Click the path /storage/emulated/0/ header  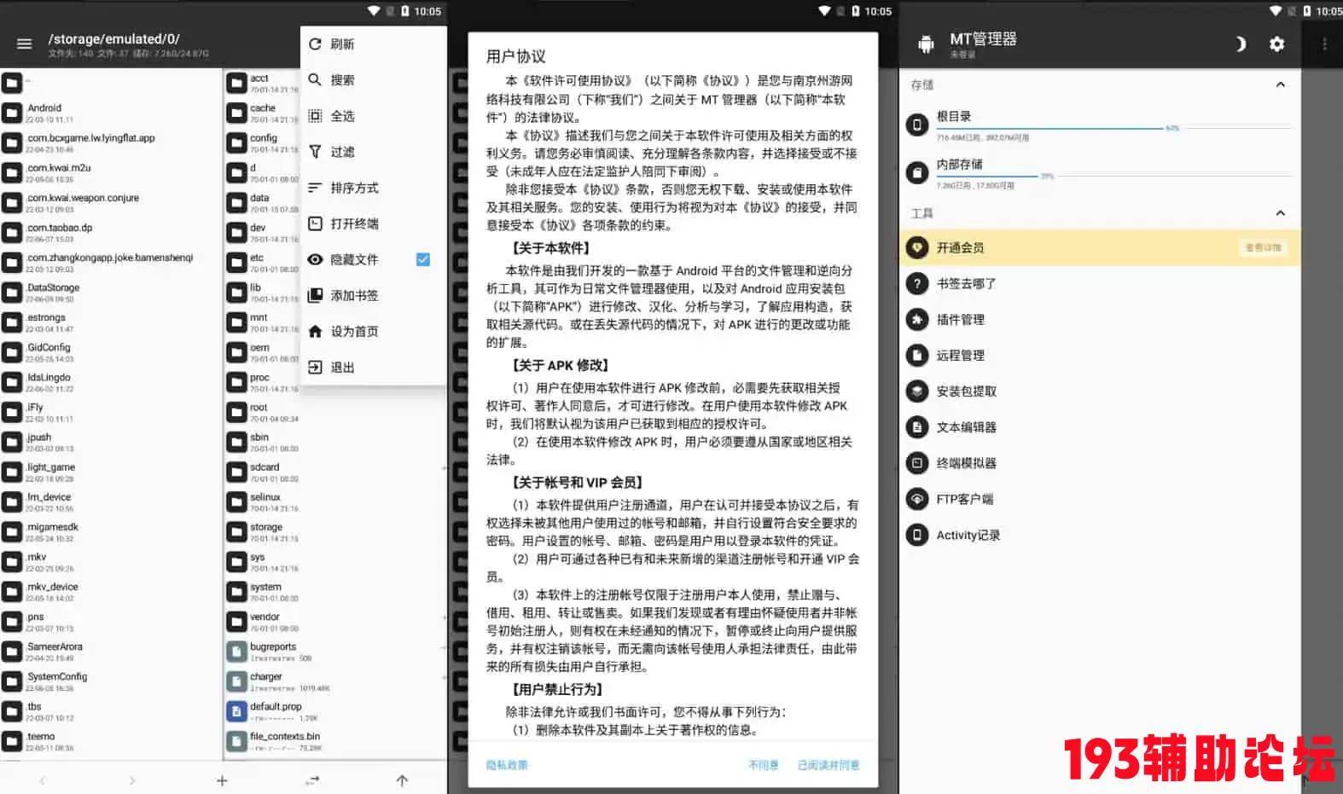coord(114,38)
